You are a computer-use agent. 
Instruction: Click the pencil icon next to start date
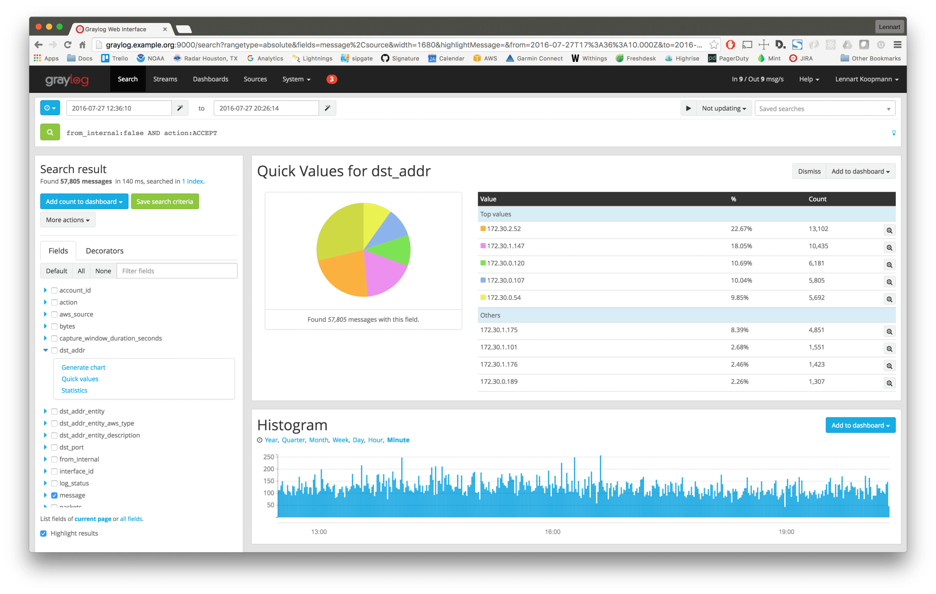[x=180, y=108]
